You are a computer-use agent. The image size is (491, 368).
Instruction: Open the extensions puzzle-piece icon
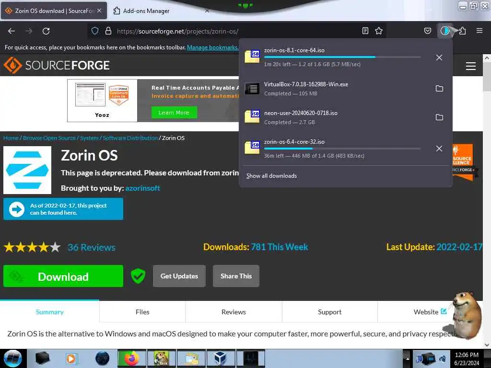coord(462,31)
